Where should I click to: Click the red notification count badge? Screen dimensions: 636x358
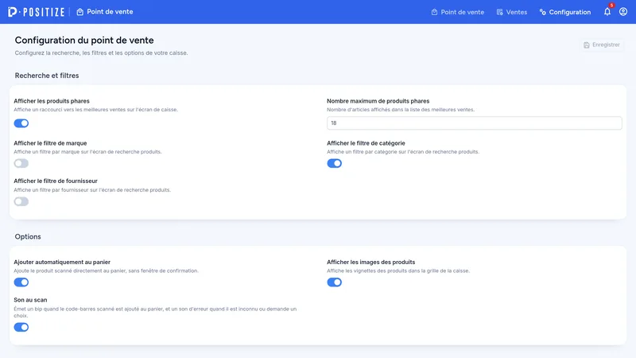pos(611,6)
